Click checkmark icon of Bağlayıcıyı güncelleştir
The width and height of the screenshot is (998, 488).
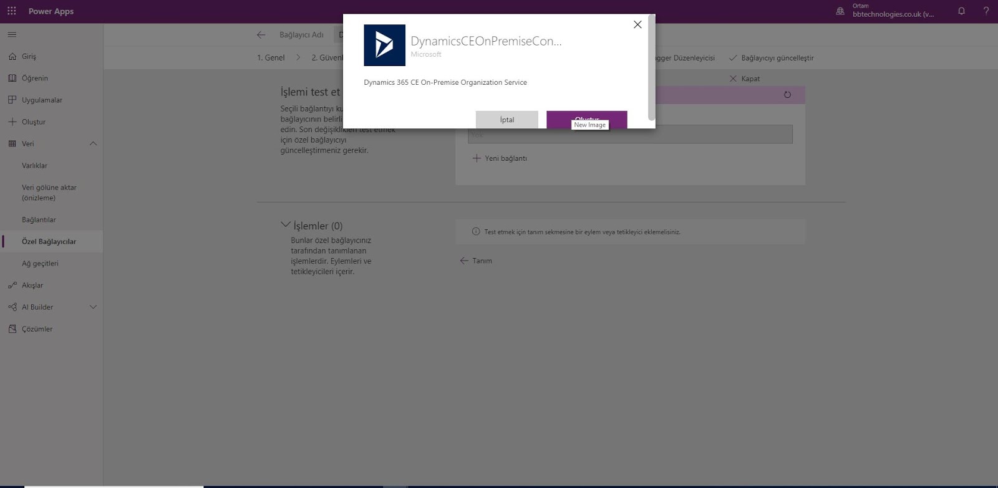(733, 58)
